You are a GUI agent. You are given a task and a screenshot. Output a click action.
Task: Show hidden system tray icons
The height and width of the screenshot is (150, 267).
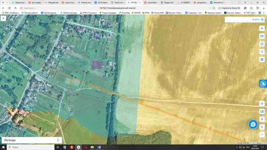(237, 147)
